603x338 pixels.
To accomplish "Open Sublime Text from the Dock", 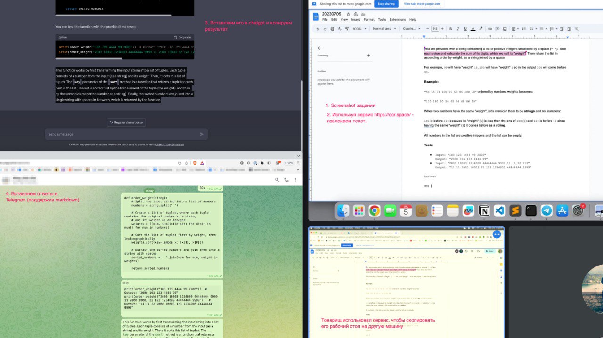I will [515, 210].
